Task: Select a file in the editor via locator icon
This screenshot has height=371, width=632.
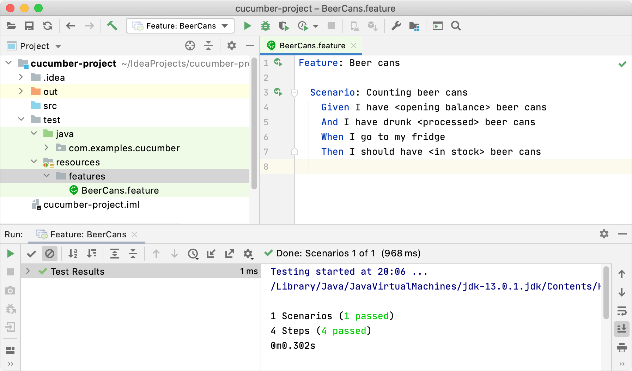Action: [x=190, y=45]
